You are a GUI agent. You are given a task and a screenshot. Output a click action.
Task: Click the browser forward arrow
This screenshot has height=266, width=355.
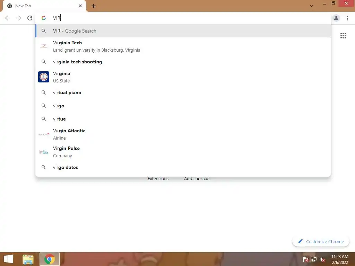[19, 18]
